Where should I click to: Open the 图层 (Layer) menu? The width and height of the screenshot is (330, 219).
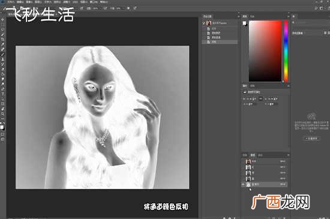click(x=38, y=2)
